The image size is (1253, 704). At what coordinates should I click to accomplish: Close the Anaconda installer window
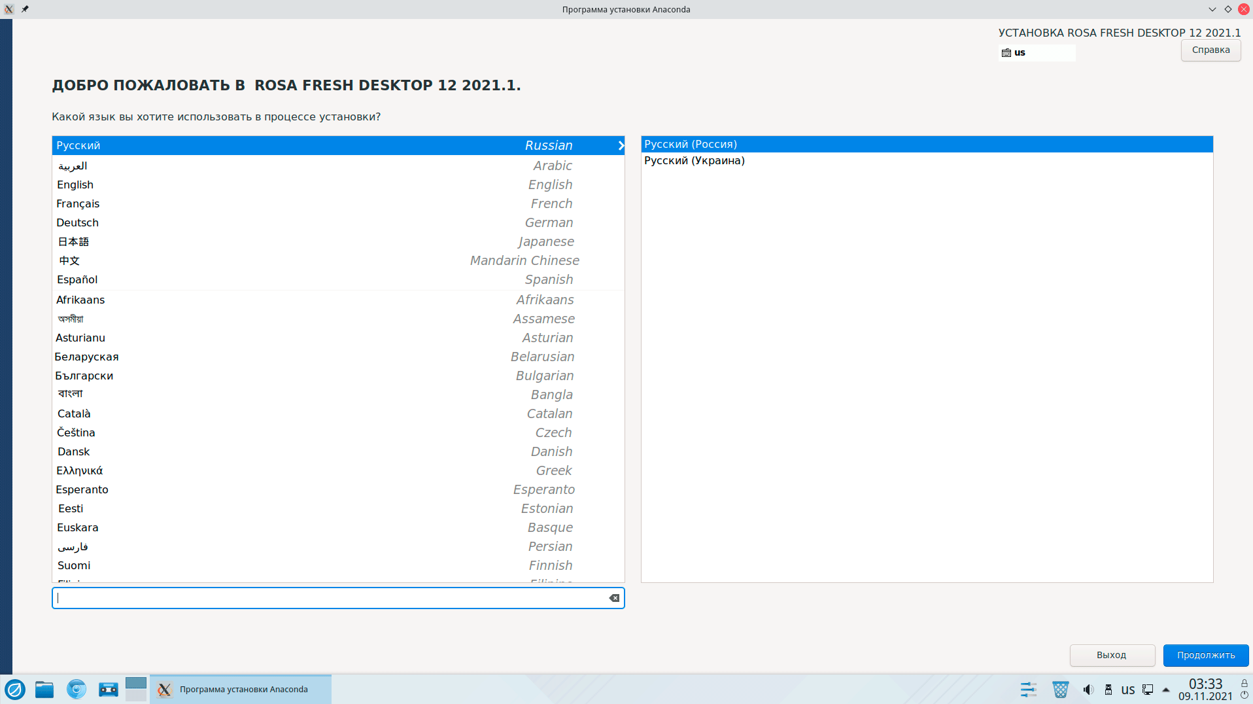click(x=1244, y=9)
